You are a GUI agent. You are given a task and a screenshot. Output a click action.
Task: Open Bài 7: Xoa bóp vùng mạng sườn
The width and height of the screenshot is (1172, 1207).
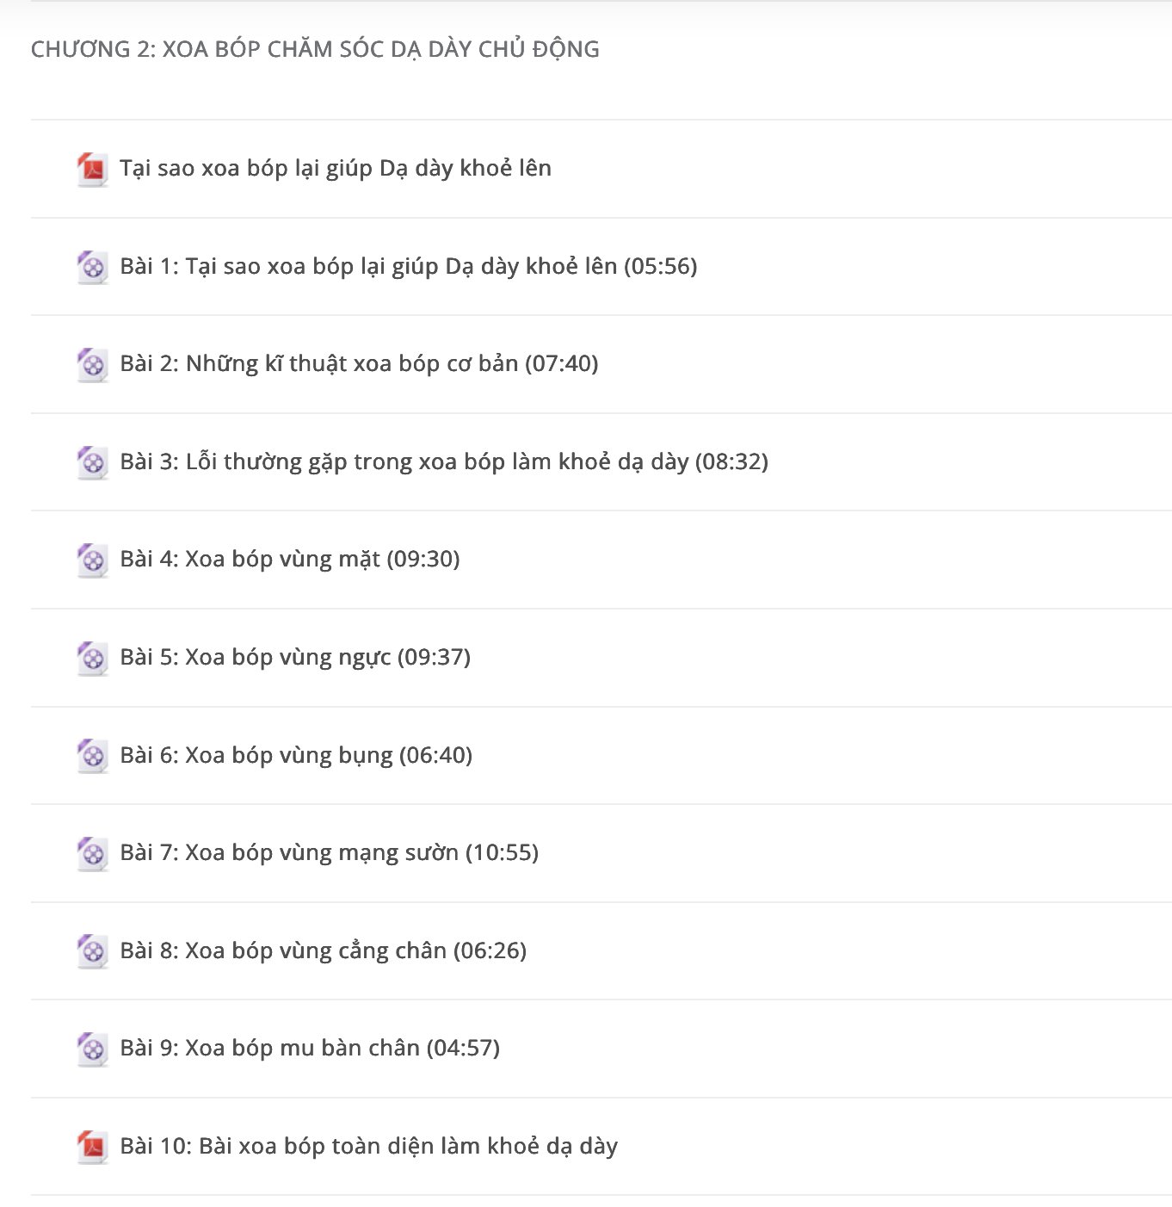point(330,852)
